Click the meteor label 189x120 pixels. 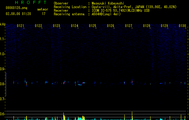coord(43,9)
